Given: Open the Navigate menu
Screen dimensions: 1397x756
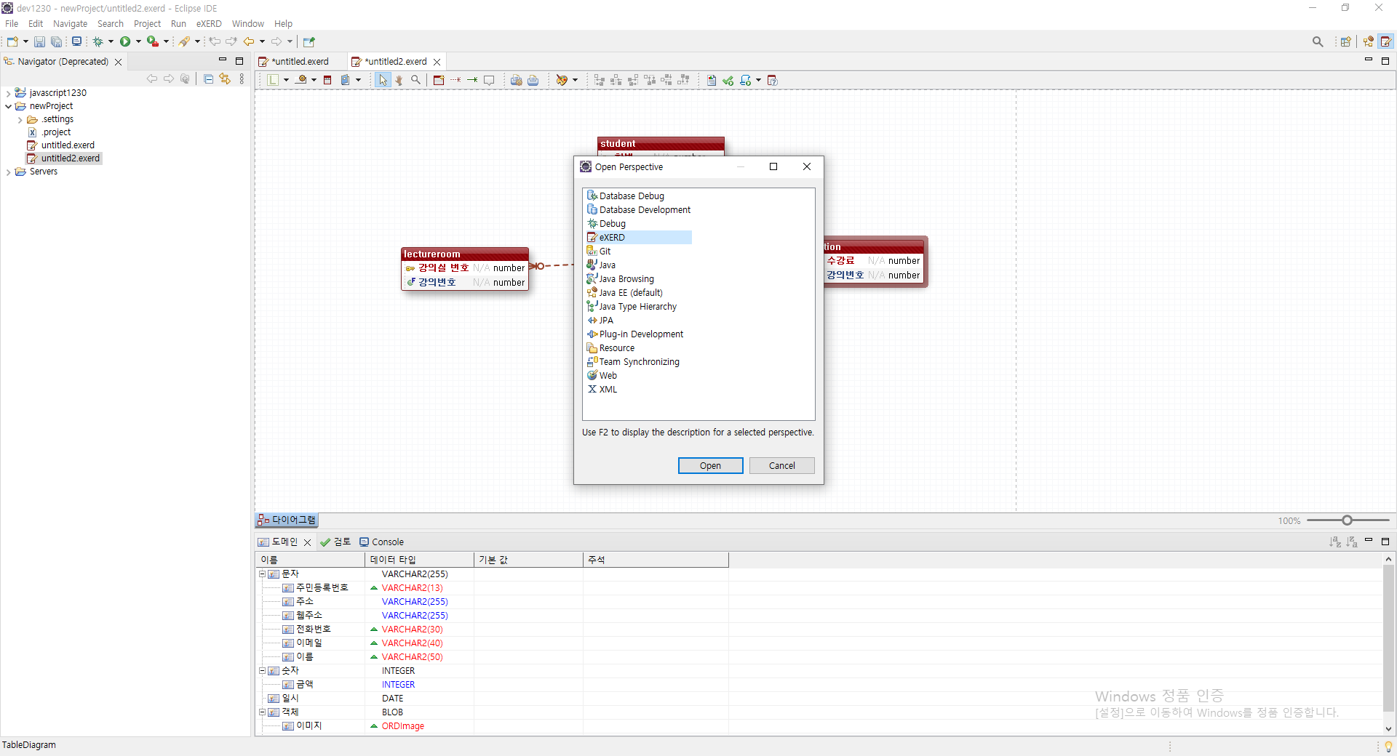Looking at the screenshot, I should [70, 24].
